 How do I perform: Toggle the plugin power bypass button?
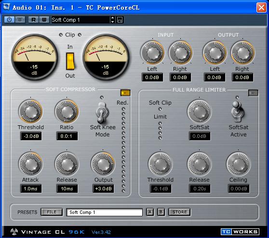(9, 20)
